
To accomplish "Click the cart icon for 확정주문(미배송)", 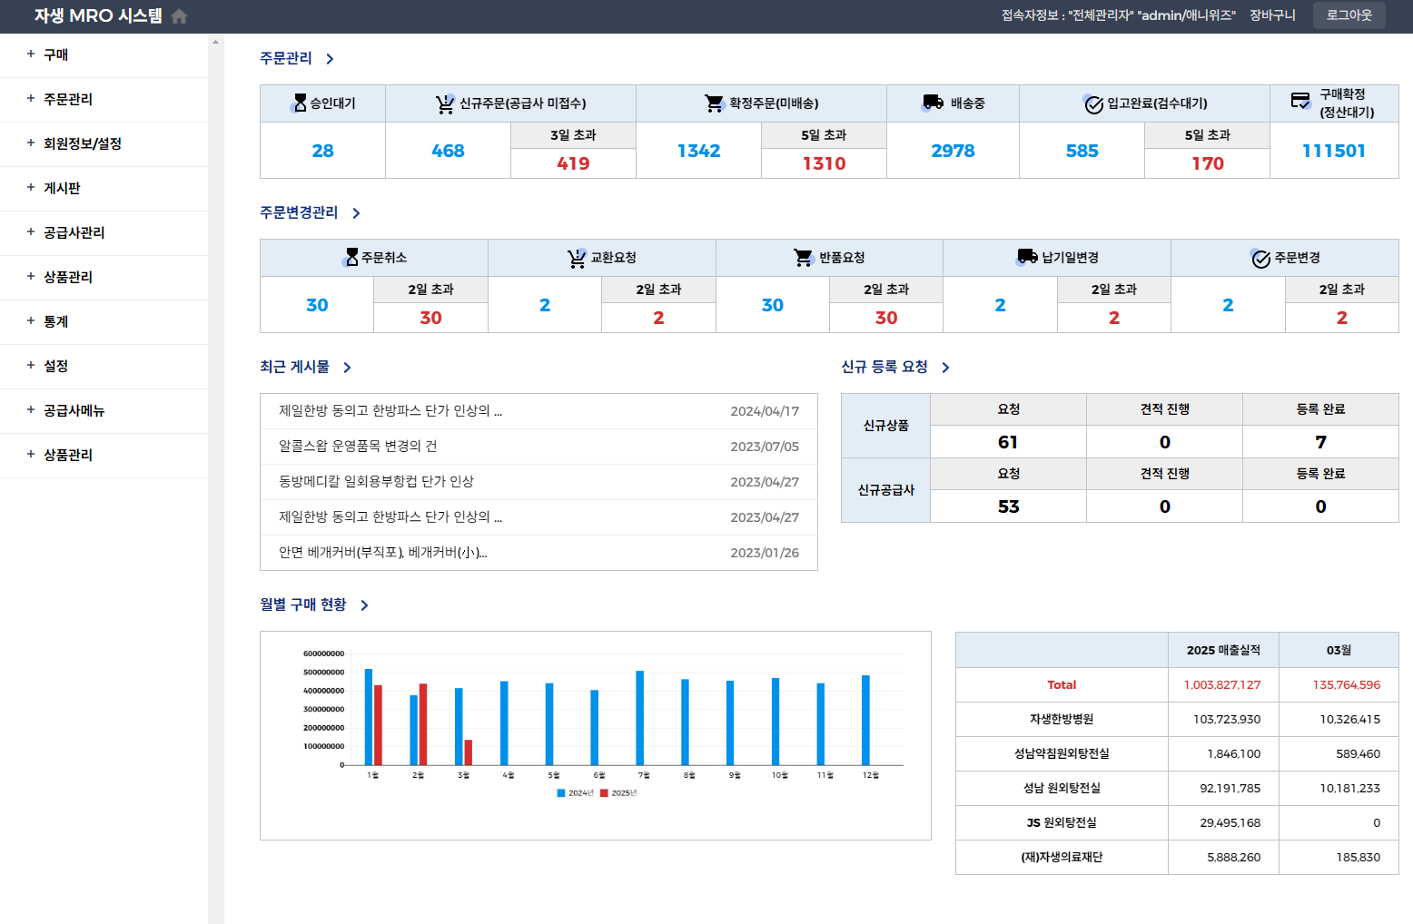I will click(x=715, y=103).
